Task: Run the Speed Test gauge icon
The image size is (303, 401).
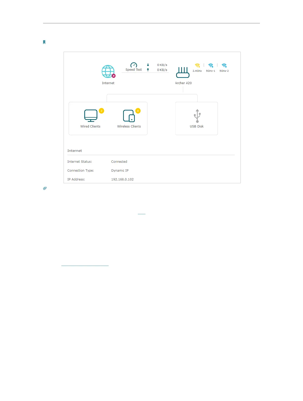Action: pyautogui.click(x=134, y=65)
